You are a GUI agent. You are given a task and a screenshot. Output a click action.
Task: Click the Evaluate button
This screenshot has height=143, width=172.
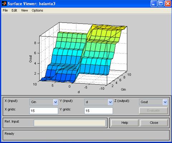(153, 110)
